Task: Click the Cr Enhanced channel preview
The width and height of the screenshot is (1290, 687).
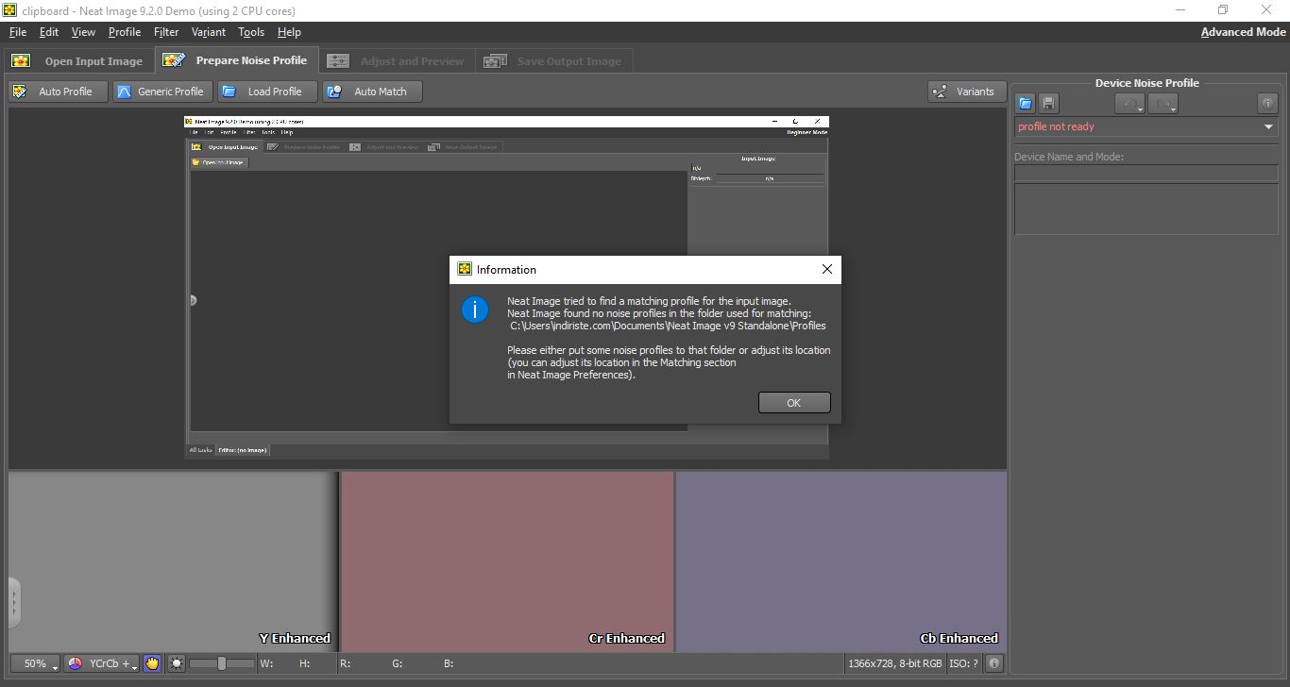Action: point(507,561)
